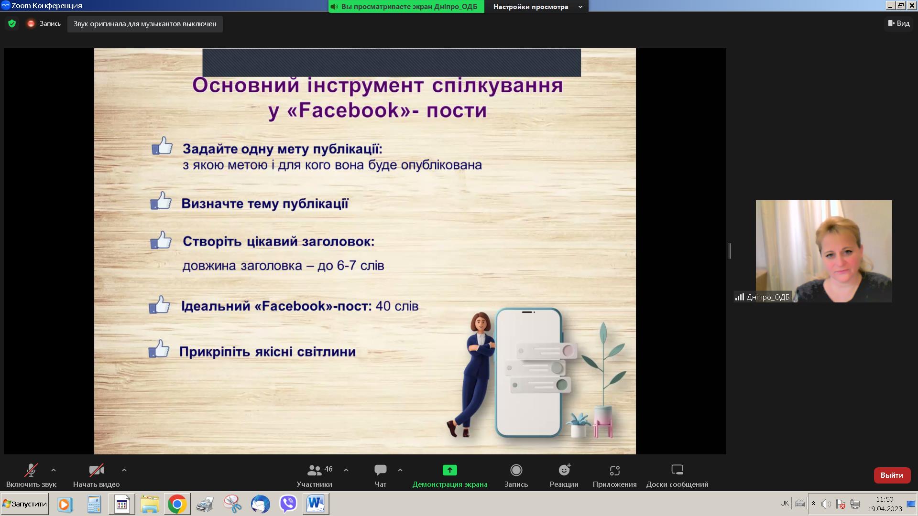Start Демонстрация экрана screen sharing
The height and width of the screenshot is (516, 918).
click(449, 476)
